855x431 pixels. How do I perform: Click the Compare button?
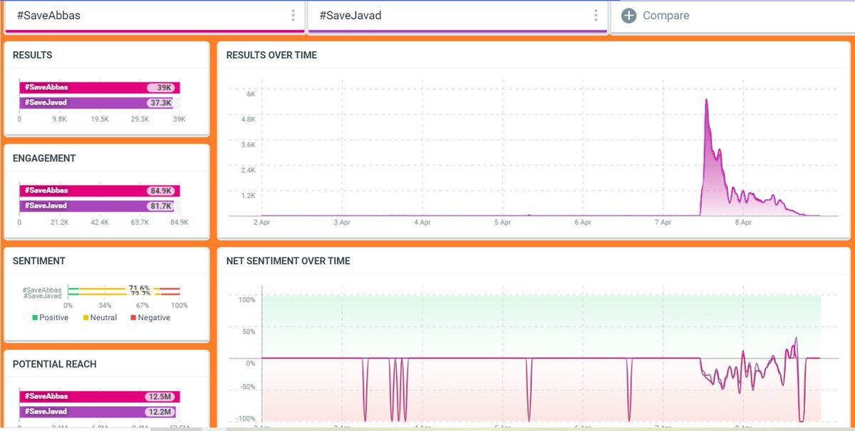[x=655, y=16]
